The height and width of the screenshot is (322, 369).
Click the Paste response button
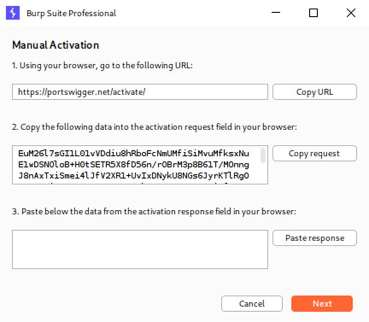coord(315,238)
